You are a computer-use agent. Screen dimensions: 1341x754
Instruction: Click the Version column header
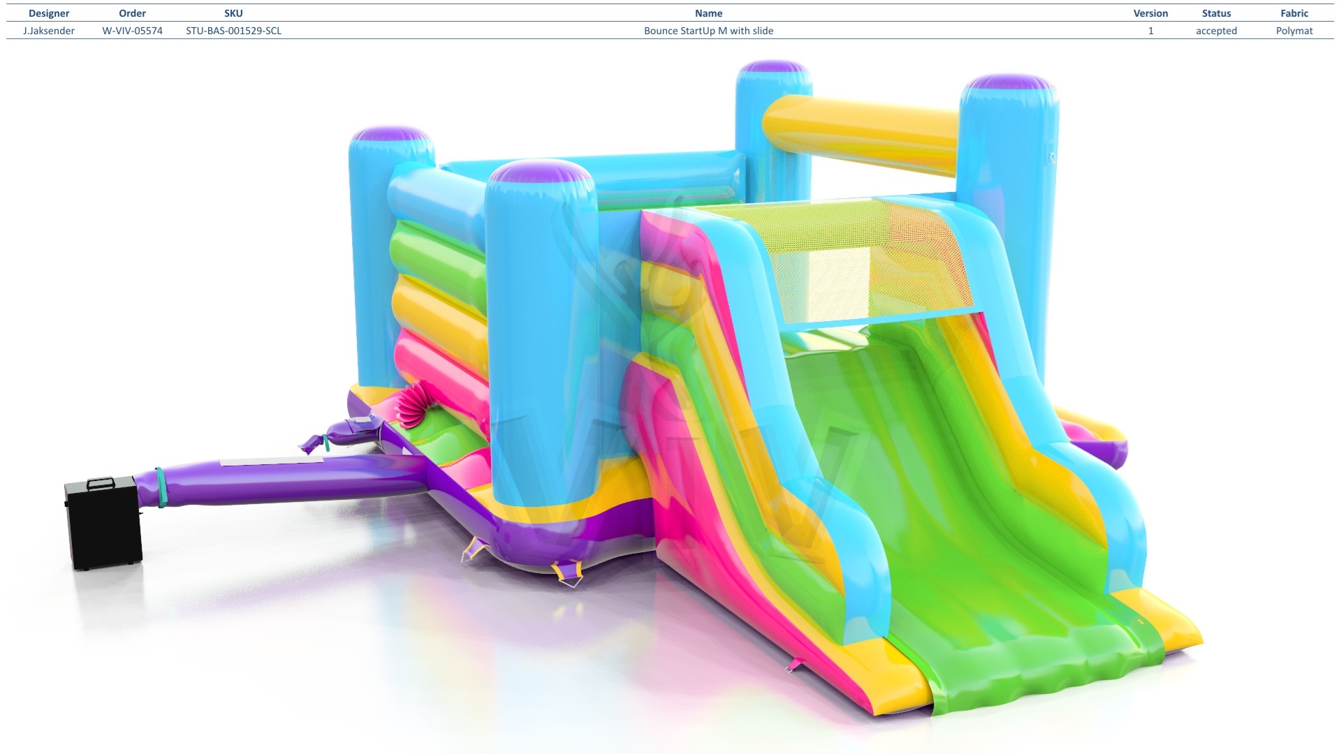click(x=1150, y=13)
